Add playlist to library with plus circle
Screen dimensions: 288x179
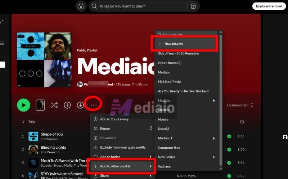[67, 105]
